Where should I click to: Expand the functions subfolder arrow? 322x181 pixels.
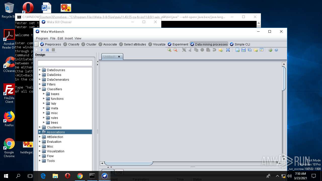tap(44, 99)
